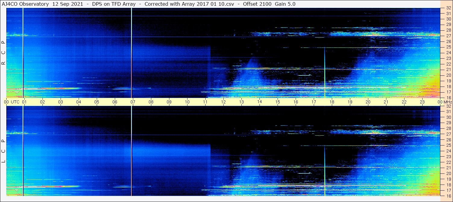Select the 16 hour label on UTC axis

[296, 102]
